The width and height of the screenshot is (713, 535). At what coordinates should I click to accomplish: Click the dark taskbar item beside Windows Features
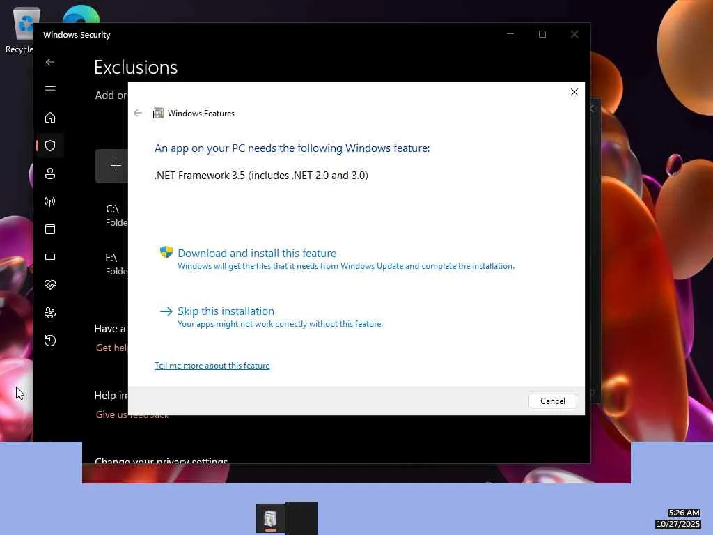pyautogui.click(x=301, y=518)
